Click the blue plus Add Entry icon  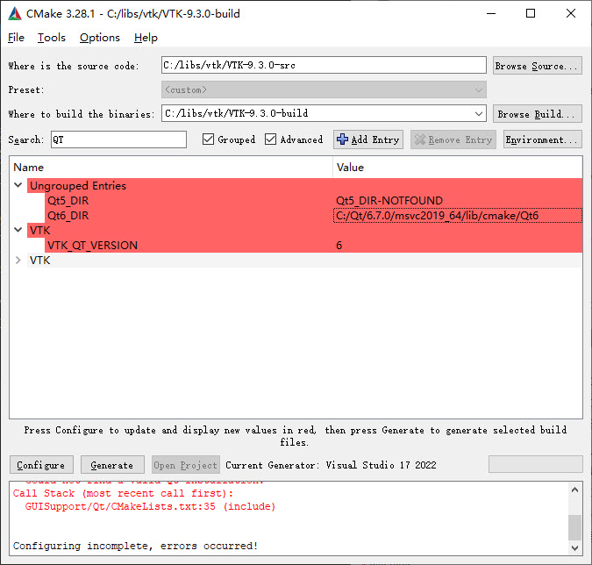click(342, 139)
